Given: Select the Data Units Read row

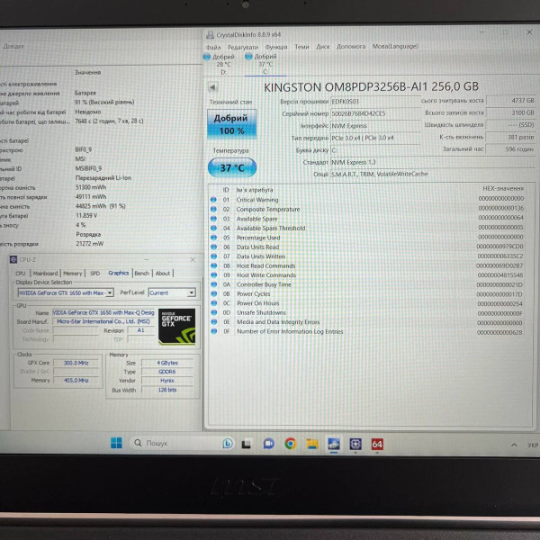Looking at the screenshot, I should [x=366, y=247].
